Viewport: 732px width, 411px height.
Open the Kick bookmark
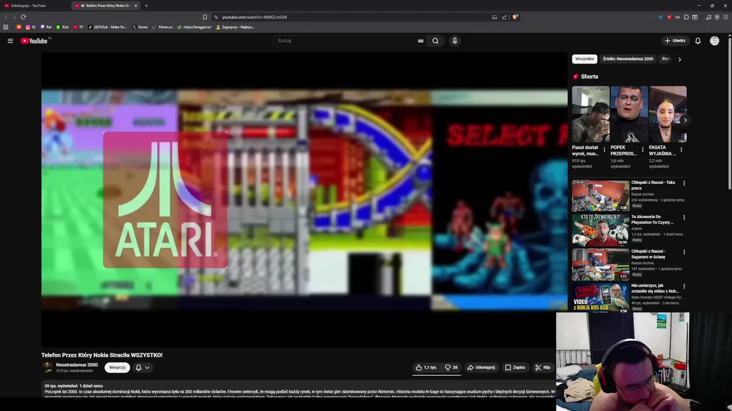(62, 27)
